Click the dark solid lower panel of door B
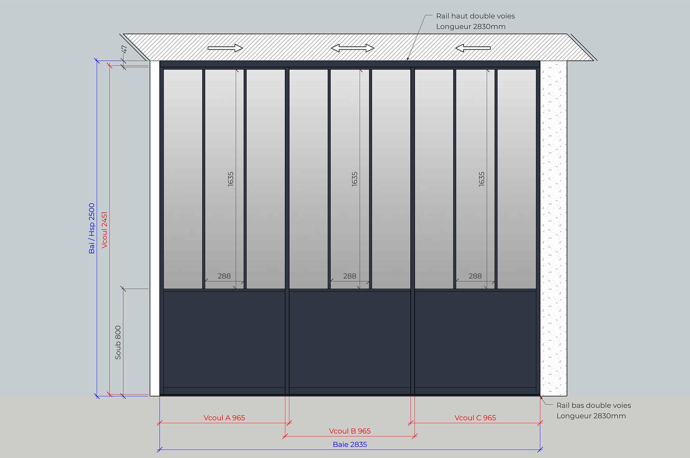 [x=350, y=339]
